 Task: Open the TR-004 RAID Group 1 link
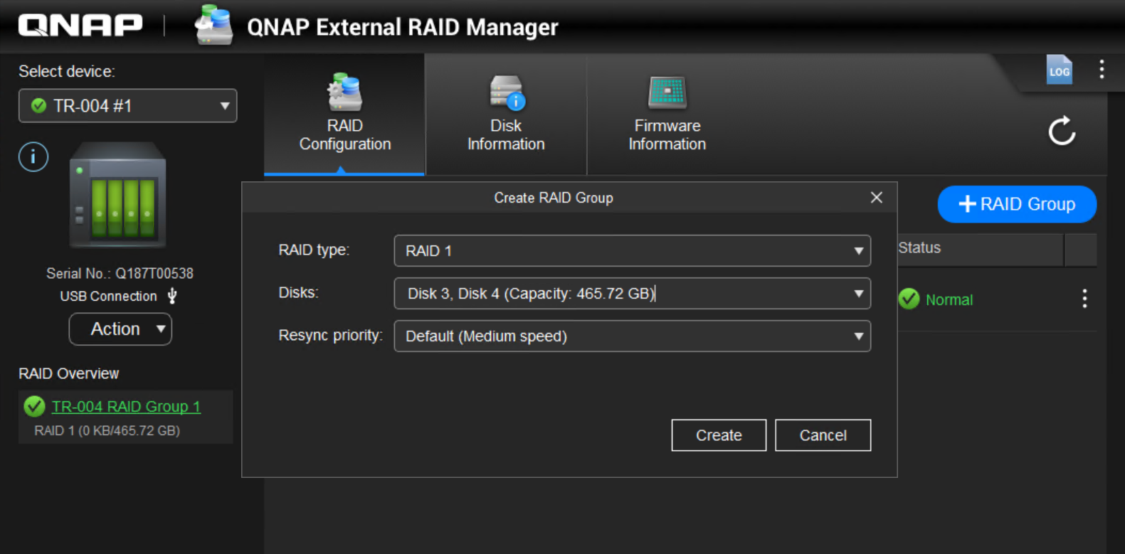[126, 406]
